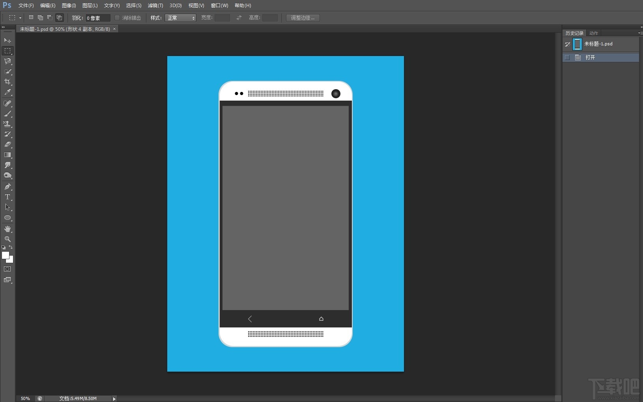Select the Move tool
Image resolution: width=643 pixels, height=402 pixels.
pos(7,41)
